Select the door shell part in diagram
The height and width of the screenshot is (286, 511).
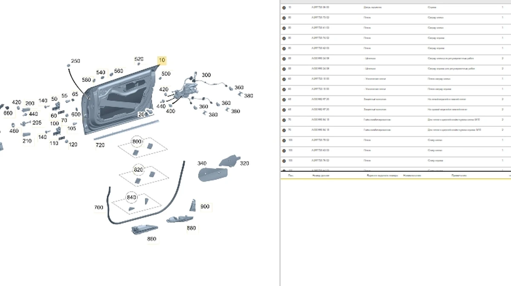[119, 102]
